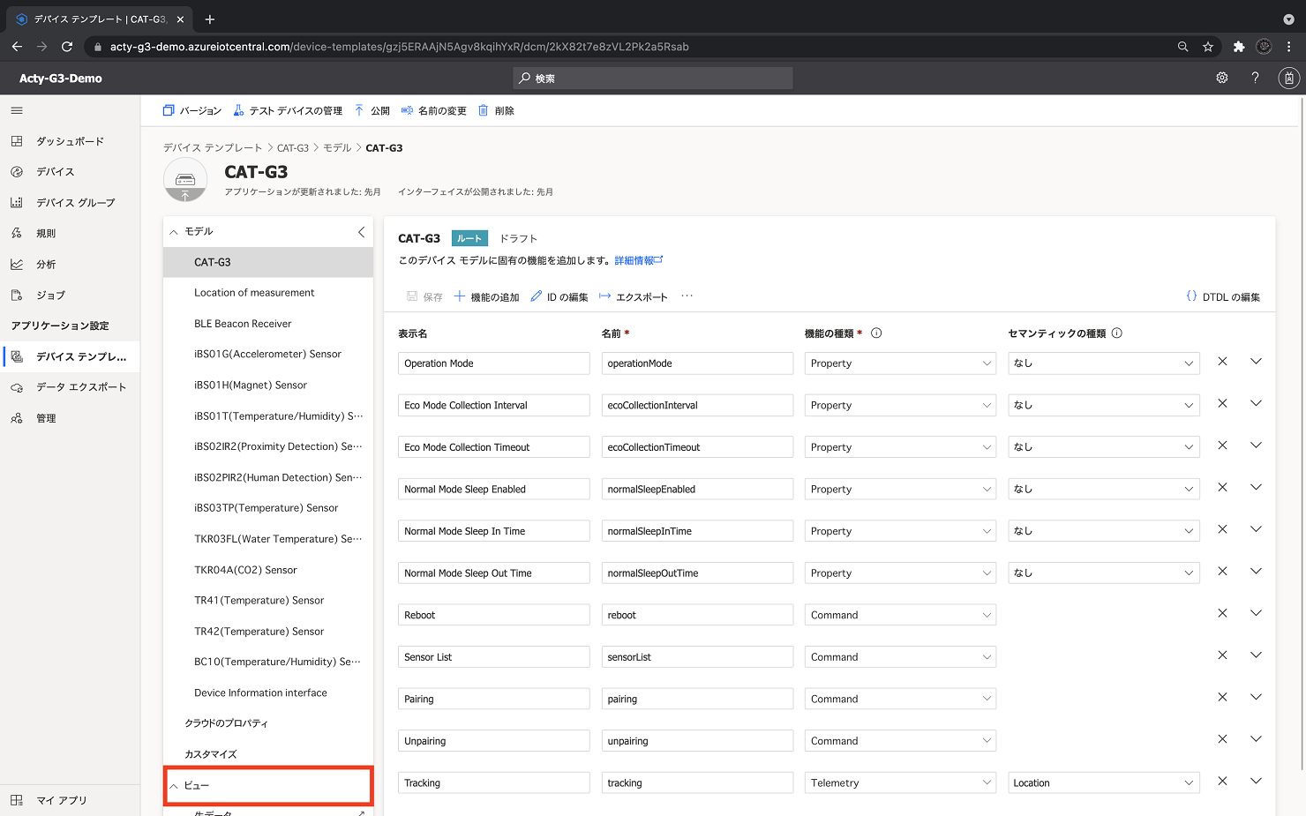Open the account profile icon in header
Viewport: 1306px width, 816px height.
pyautogui.click(x=1289, y=79)
